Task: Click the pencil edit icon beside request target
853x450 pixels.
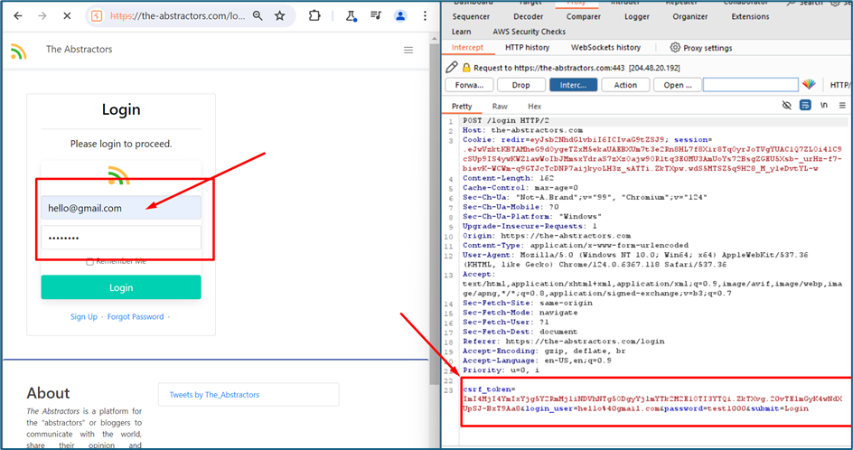Action: (x=452, y=68)
